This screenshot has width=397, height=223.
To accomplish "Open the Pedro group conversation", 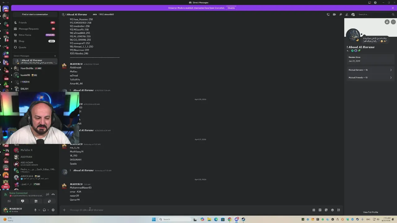I will coord(35,170).
